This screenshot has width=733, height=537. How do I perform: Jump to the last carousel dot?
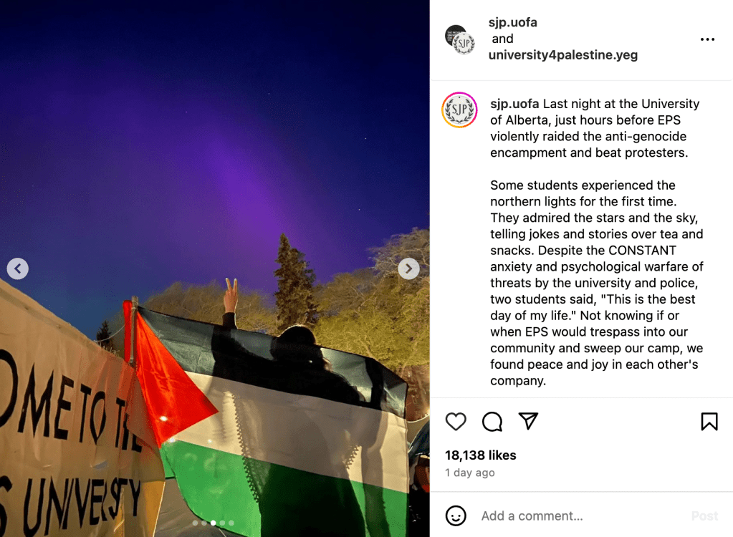231,523
